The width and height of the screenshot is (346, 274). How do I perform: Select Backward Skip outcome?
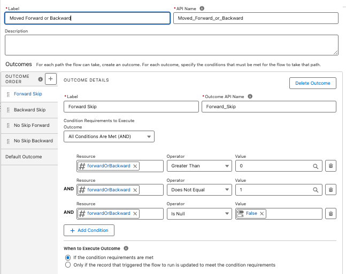pyautogui.click(x=29, y=110)
